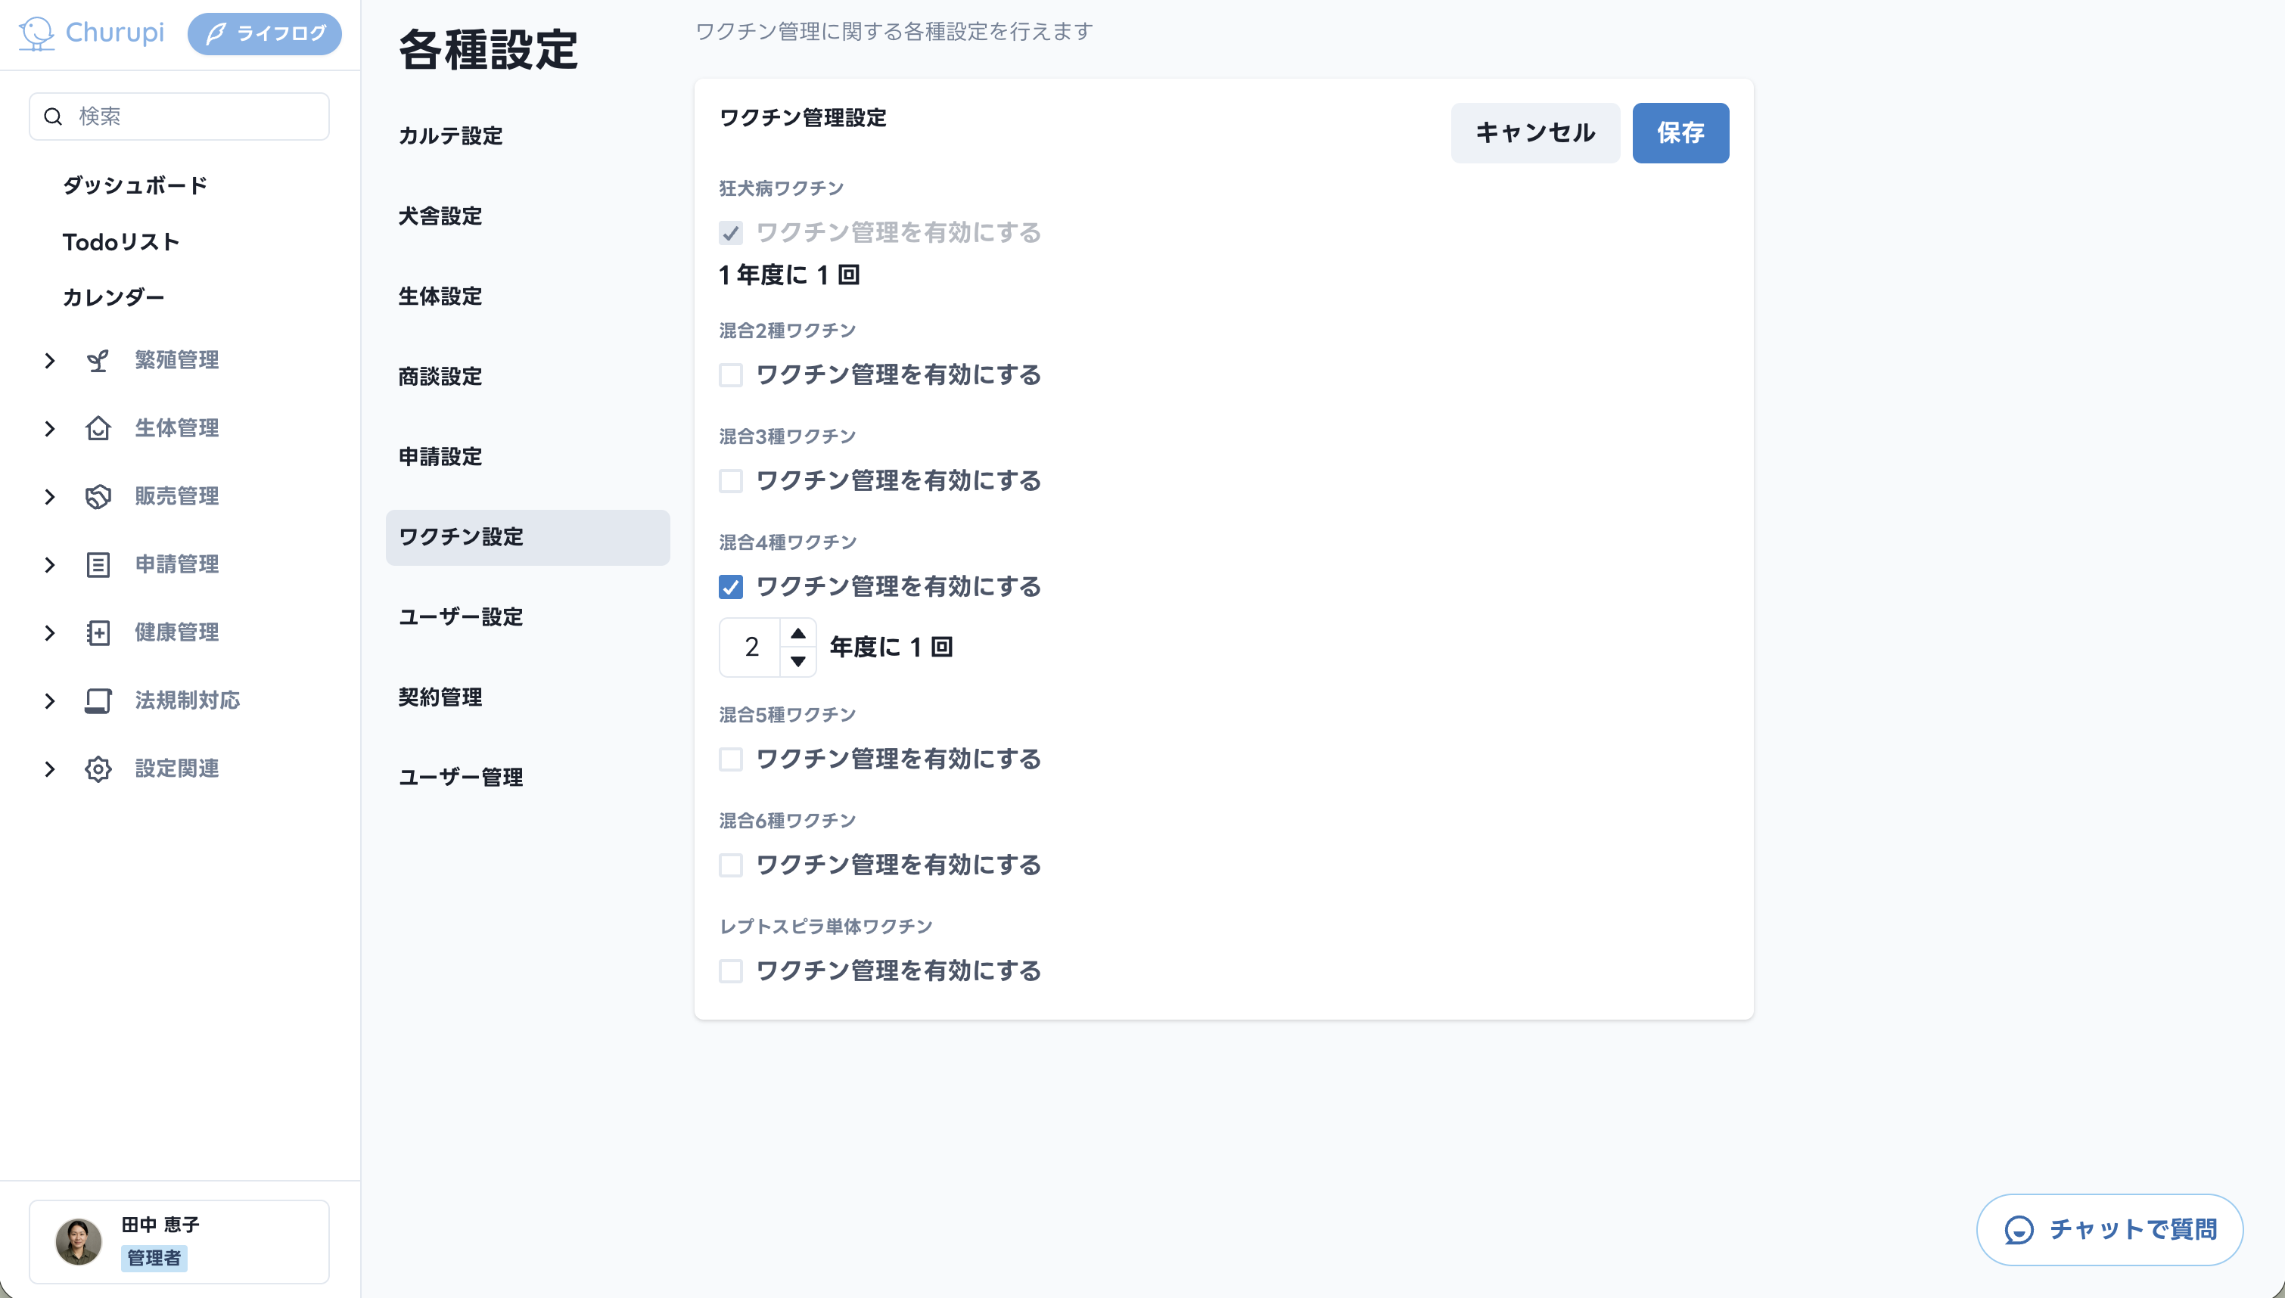Click the 健康管理 medical notebook icon
Screen dimensions: 2285x1298
[98, 633]
